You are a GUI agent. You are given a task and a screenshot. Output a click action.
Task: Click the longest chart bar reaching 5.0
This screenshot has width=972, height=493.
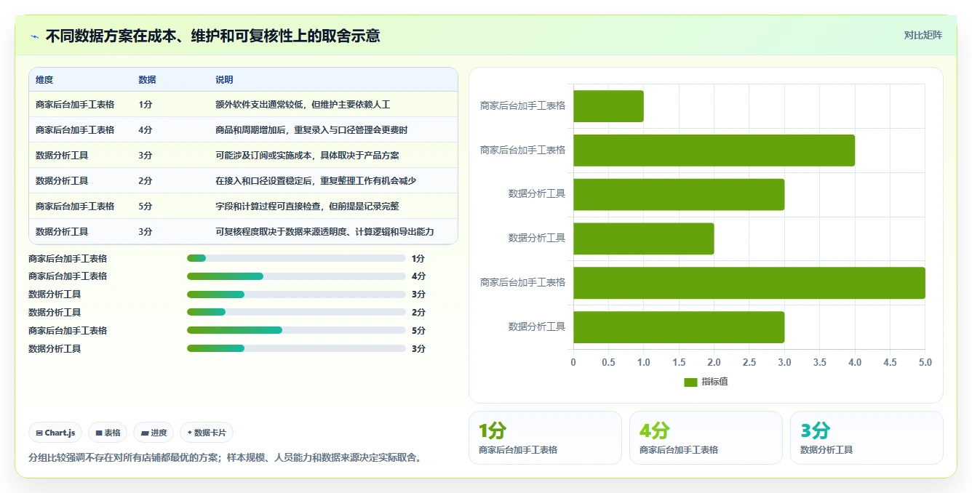[x=749, y=283]
